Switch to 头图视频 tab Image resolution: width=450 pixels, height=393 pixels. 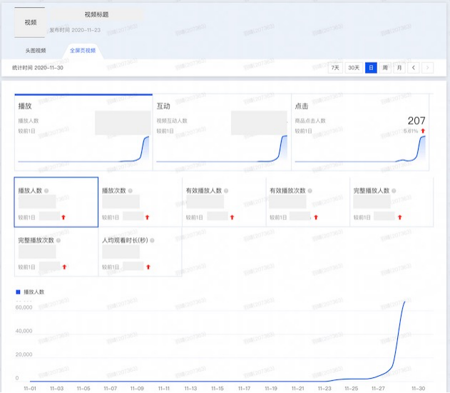(36, 51)
